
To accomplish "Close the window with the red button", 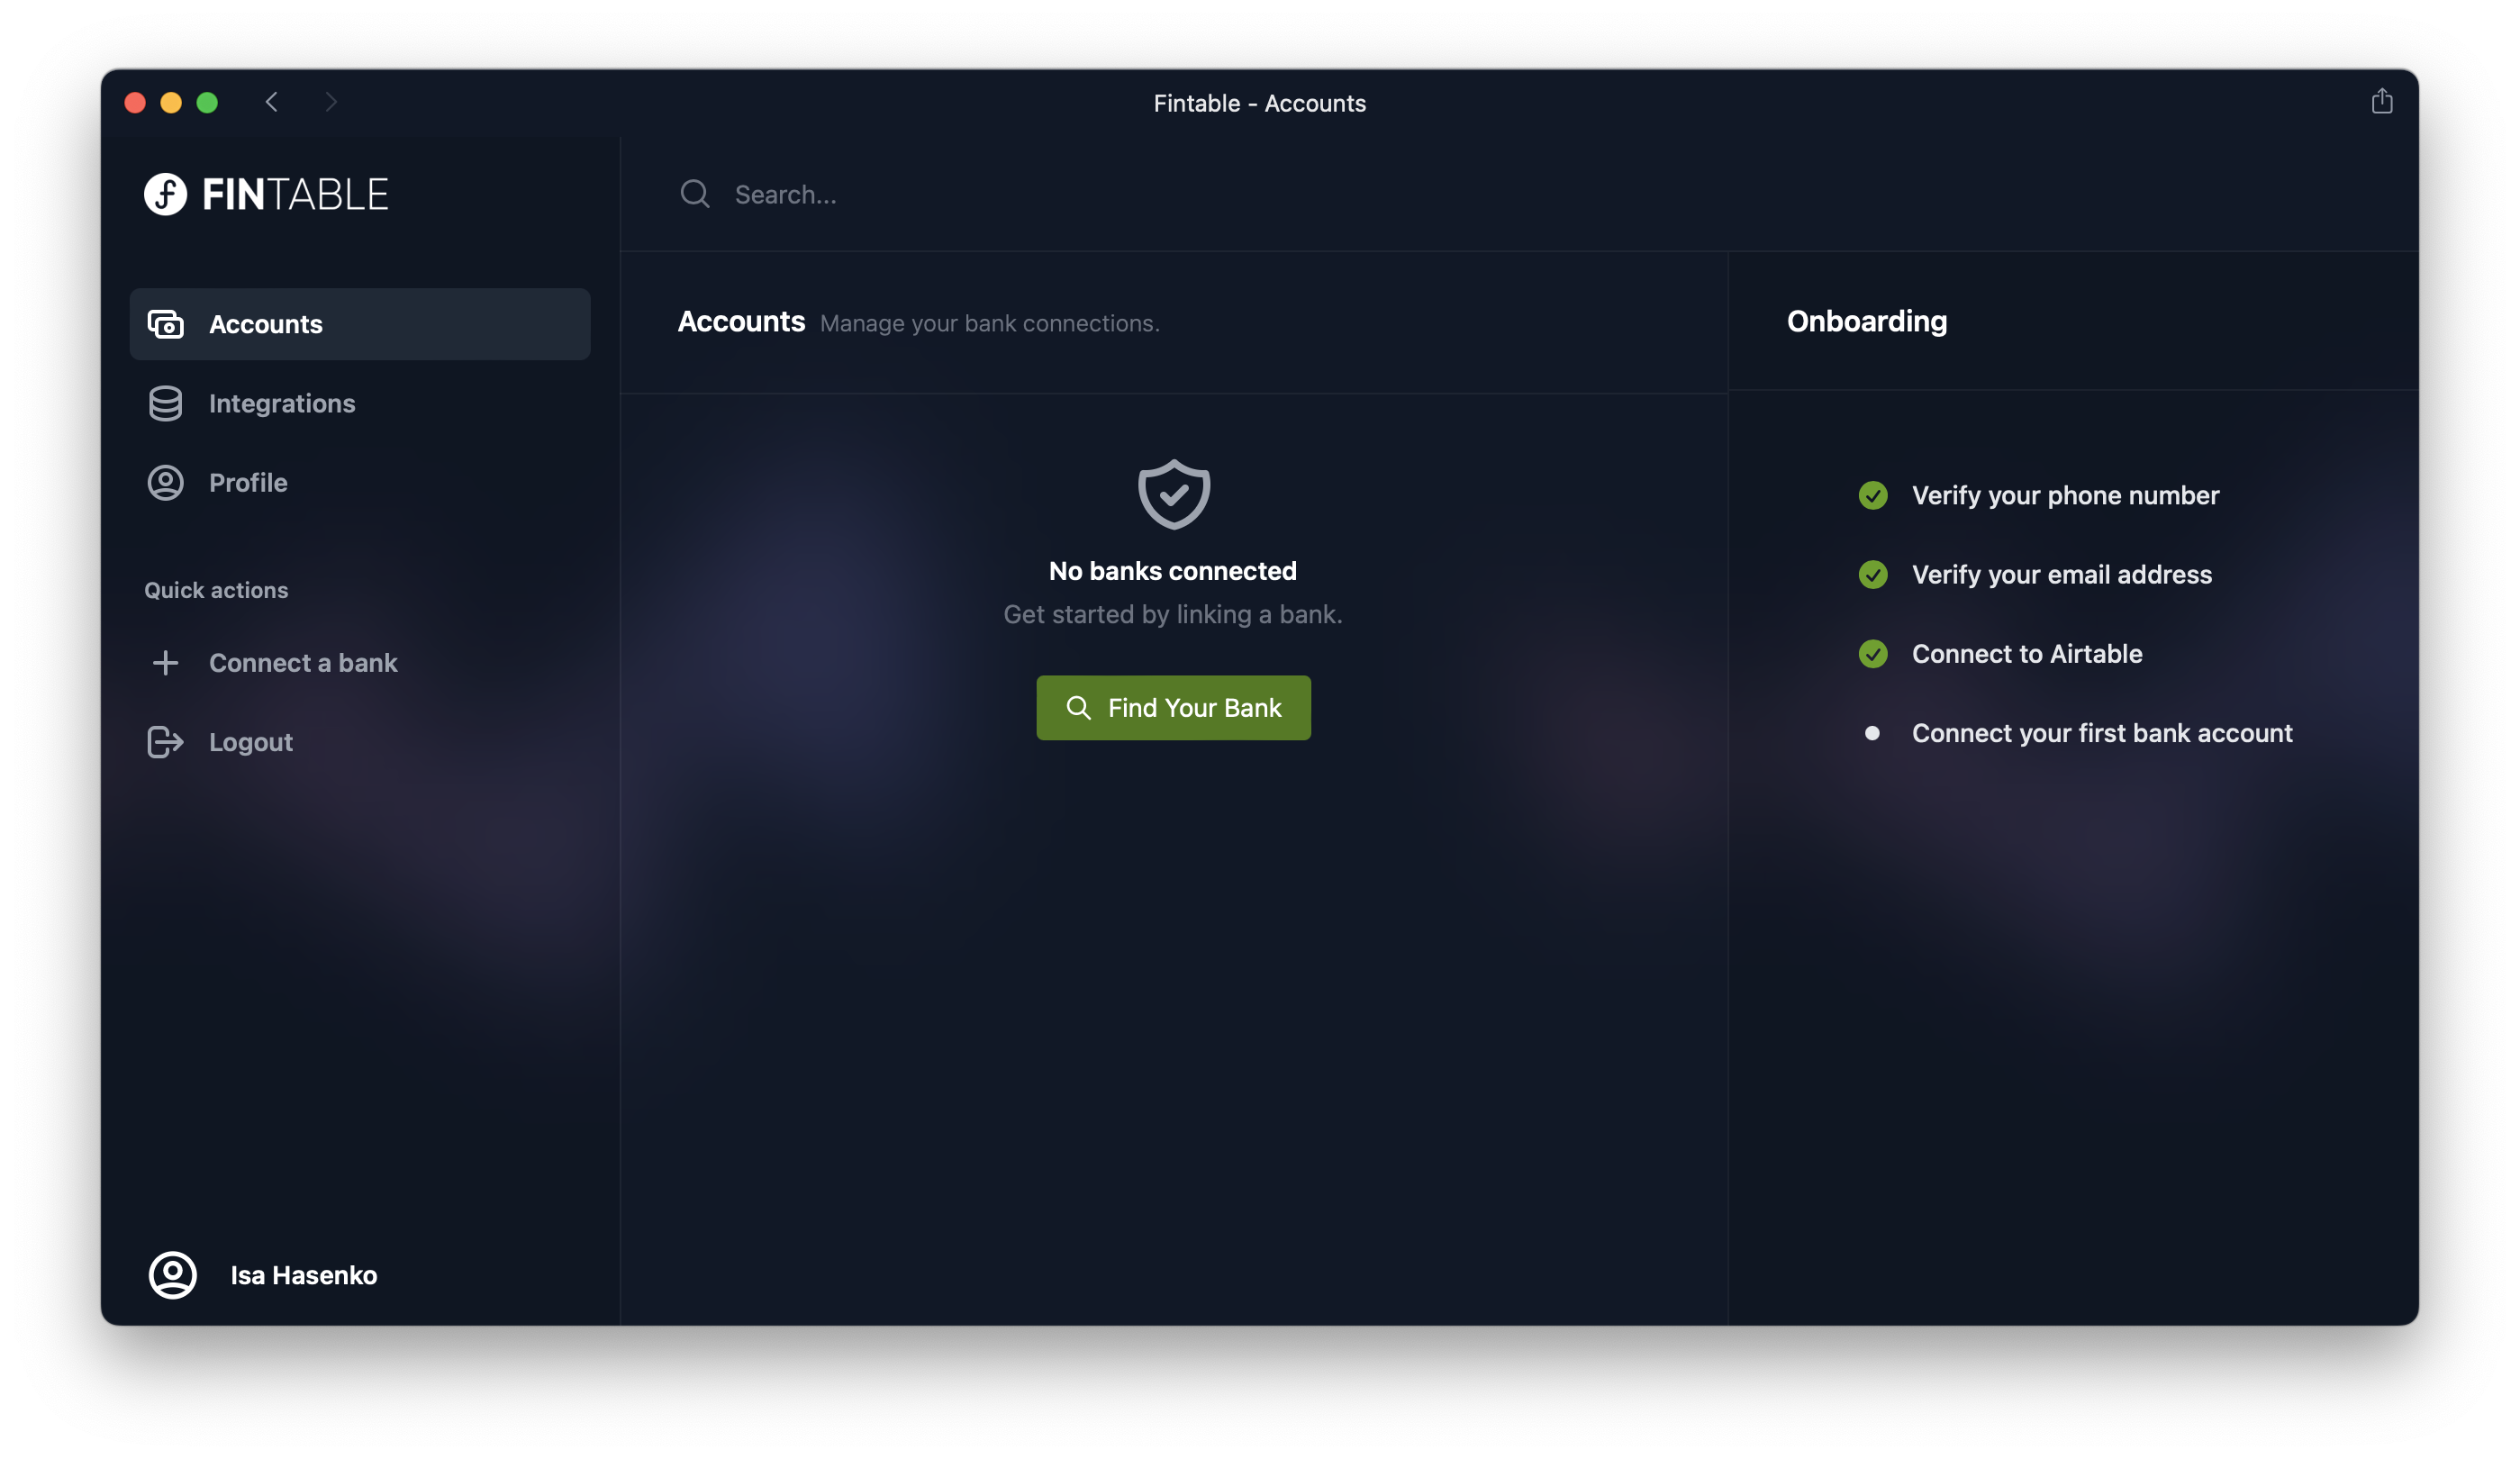I will pyautogui.click(x=135, y=102).
